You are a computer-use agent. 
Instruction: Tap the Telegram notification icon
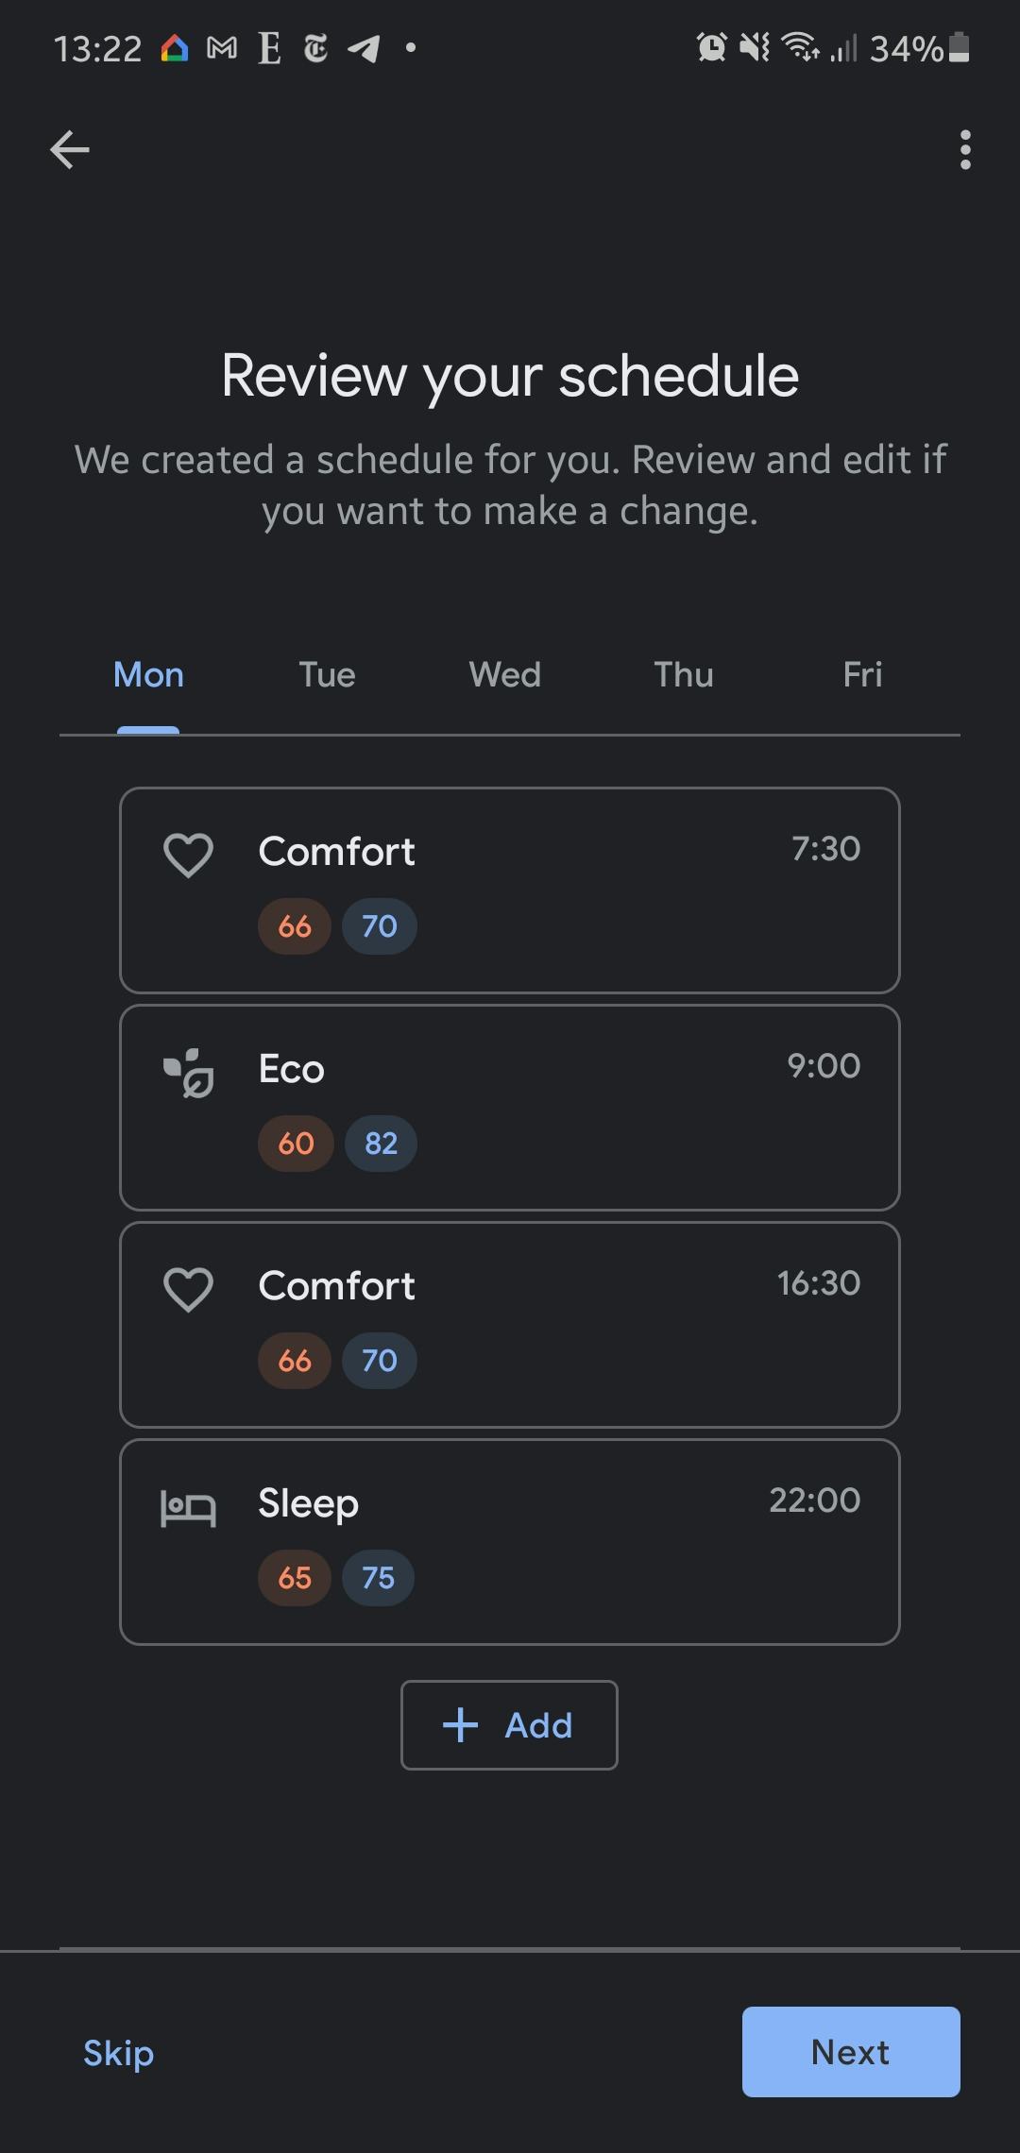(x=364, y=48)
